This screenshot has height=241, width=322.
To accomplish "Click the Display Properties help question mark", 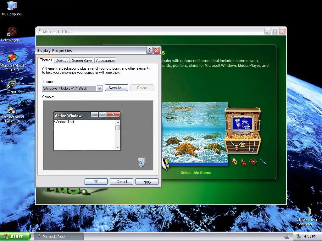I will point(149,50).
